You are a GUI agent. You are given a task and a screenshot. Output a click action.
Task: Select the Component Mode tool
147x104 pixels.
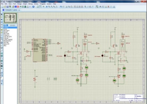[x=2, y=17]
